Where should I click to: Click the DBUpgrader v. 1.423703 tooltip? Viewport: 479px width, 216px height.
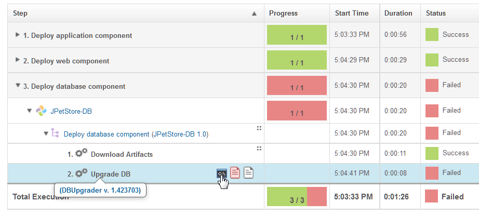pyautogui.click(x=100, y=190)
